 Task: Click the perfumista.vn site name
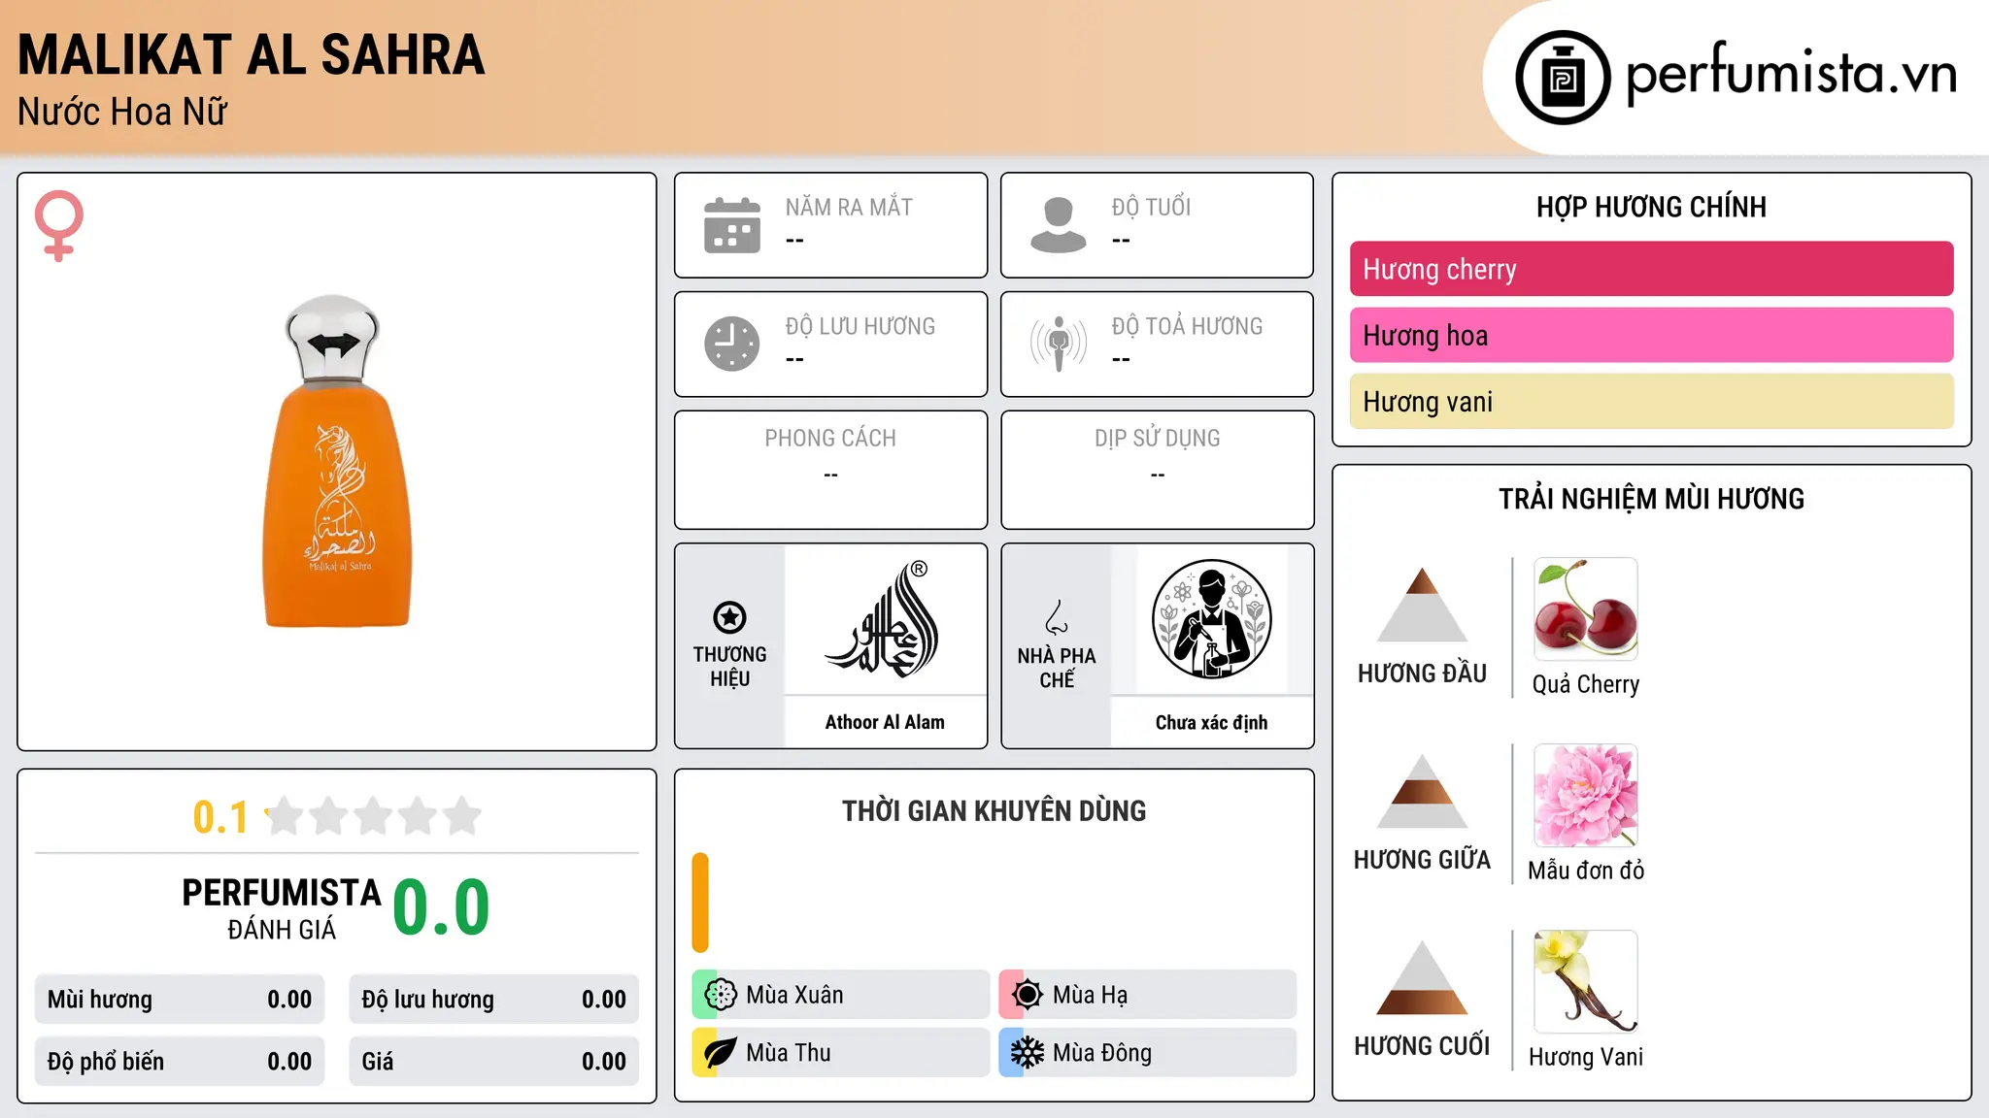pyautogui.click(x=1792, y=74)
